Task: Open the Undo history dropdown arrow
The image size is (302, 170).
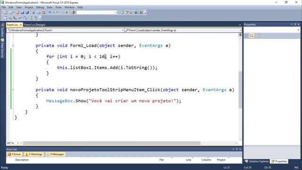Action: click(x=53, y=13)
